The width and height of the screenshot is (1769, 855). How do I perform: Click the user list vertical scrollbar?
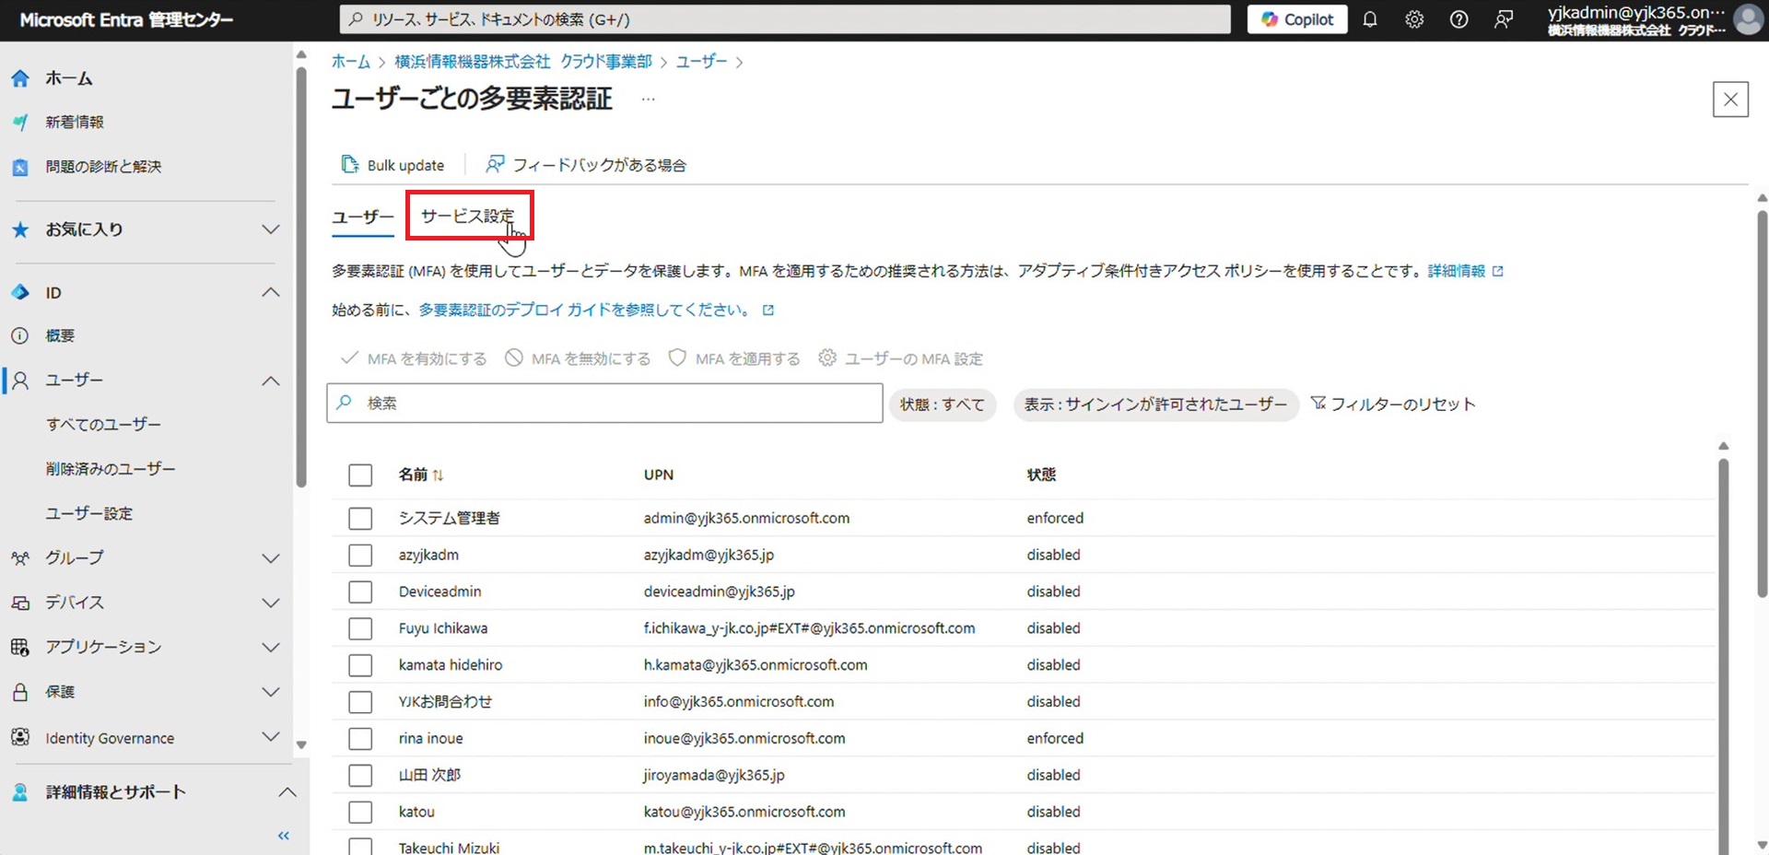[x=1723, y=645]
